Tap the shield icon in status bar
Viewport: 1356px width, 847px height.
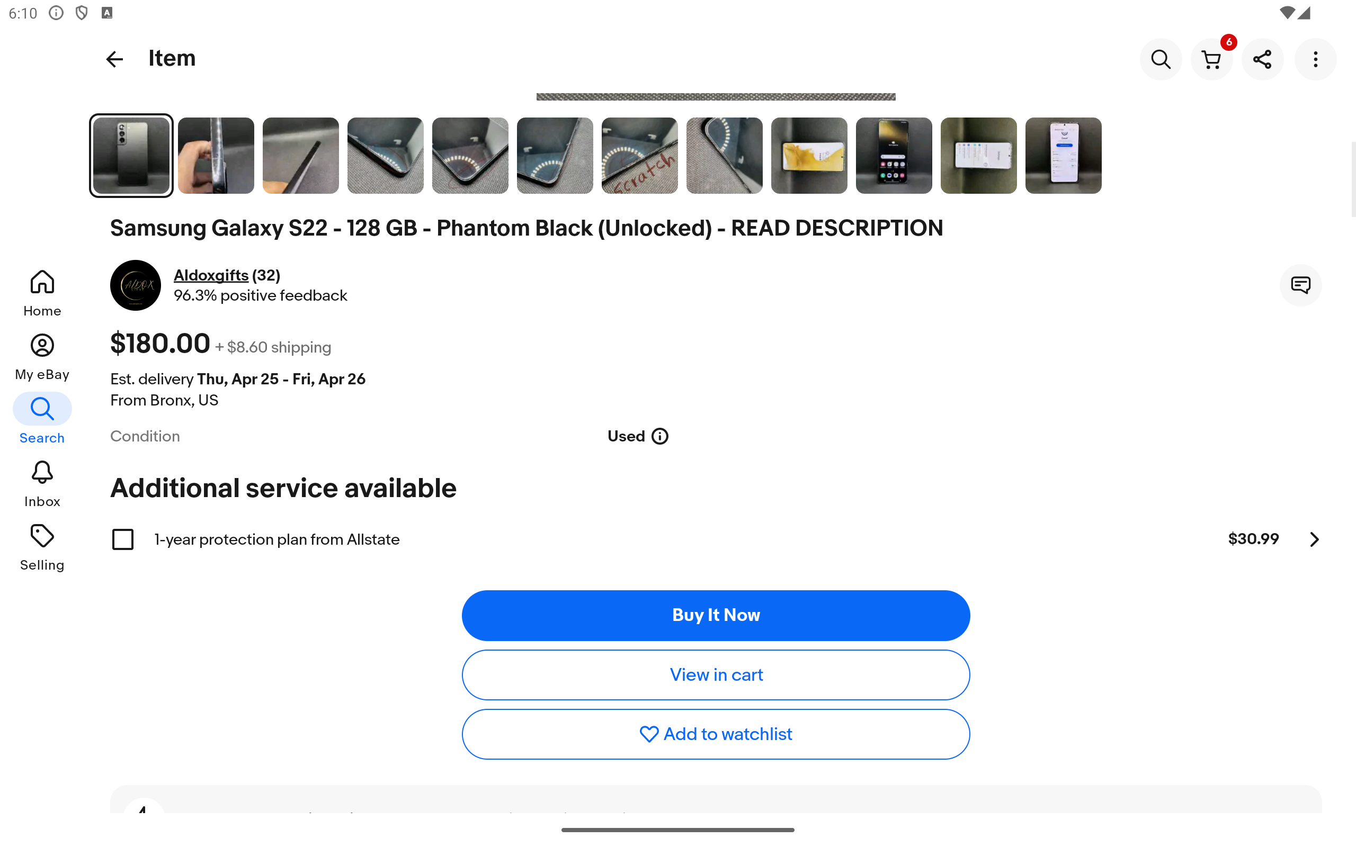pos(82,13)
